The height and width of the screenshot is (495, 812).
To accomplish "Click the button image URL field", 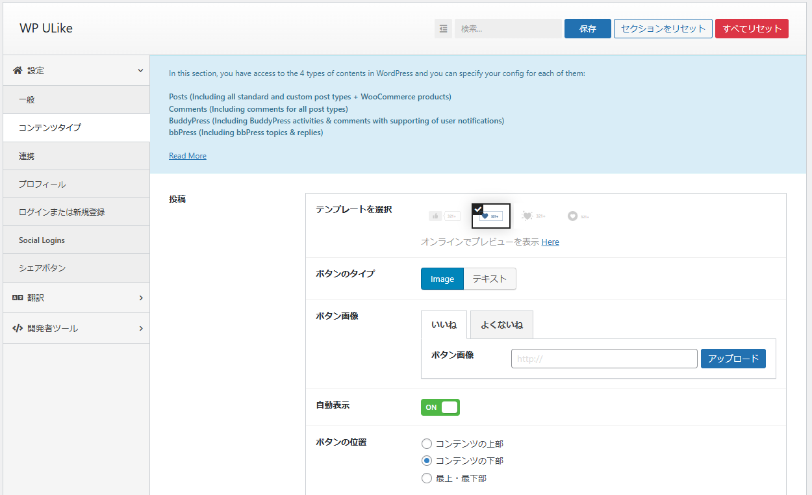I will pos(603,358).
